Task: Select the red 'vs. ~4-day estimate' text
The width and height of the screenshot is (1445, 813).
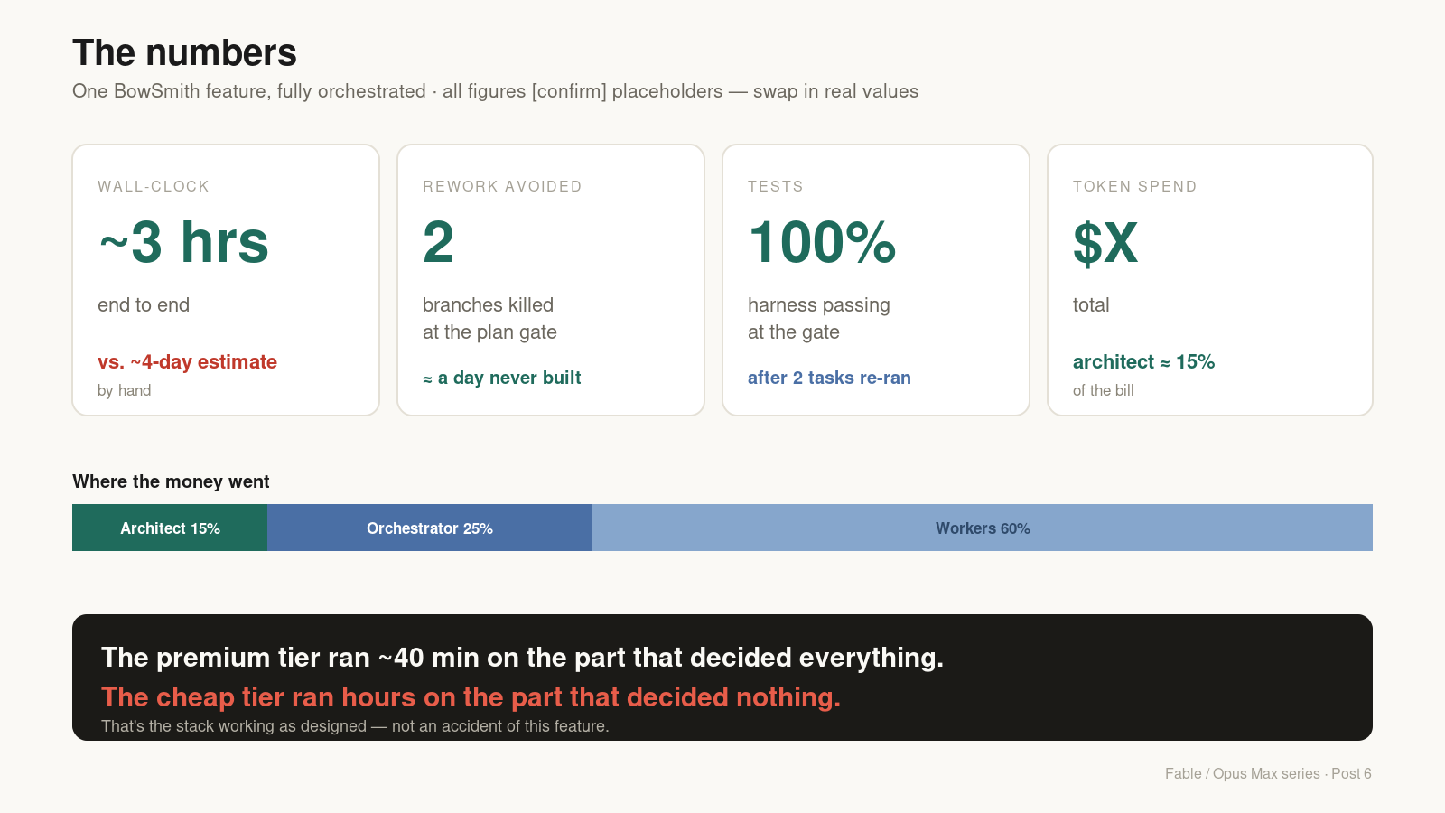Action: [187, 362]
